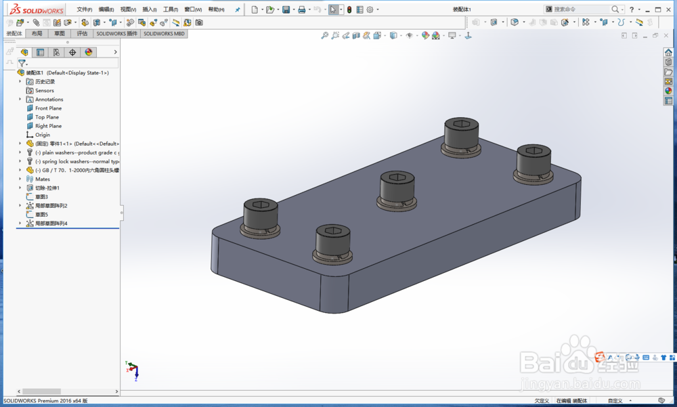Image resolution: width=677 pixels, height=407 pixels.
Task: Click the Rebuild traffic light icon
Action: click(x=349, y=9)
